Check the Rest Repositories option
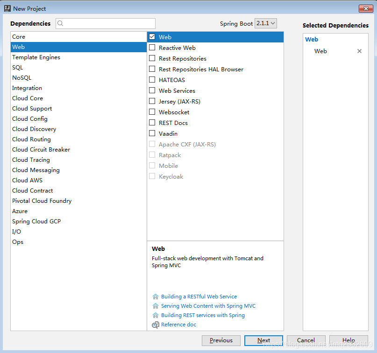The height and width of the screenshot is (353, 377). click(152, 58)
